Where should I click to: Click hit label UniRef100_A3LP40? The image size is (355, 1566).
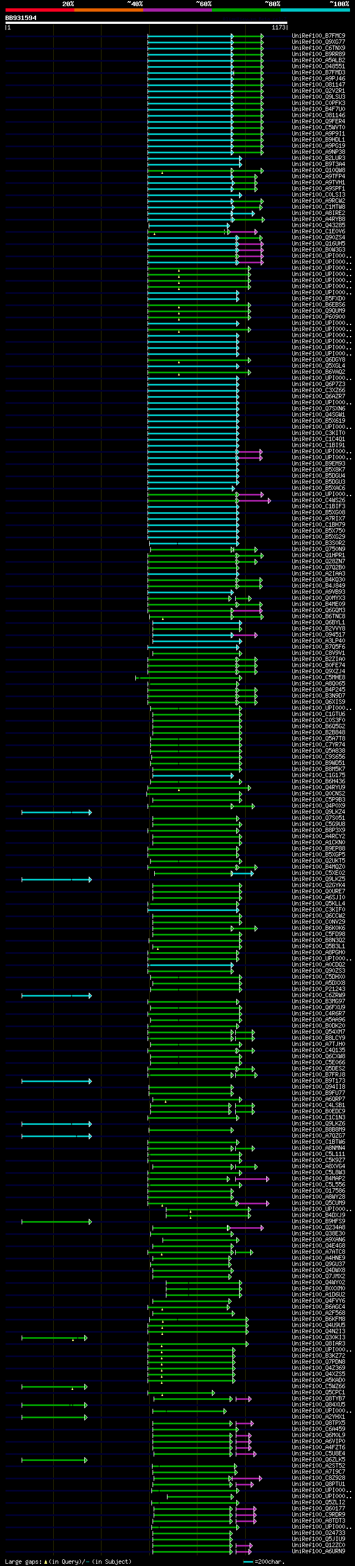click(x=318, y=641)
